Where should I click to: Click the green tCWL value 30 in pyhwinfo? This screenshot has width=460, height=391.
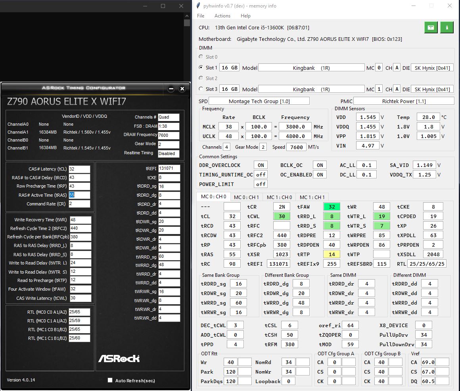(282, 216)
